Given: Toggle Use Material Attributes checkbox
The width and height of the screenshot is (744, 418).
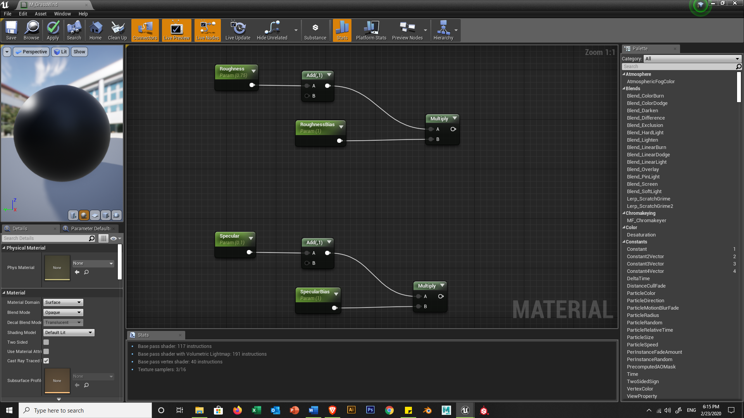Looking at the screenshot, I should coord(46,351).
